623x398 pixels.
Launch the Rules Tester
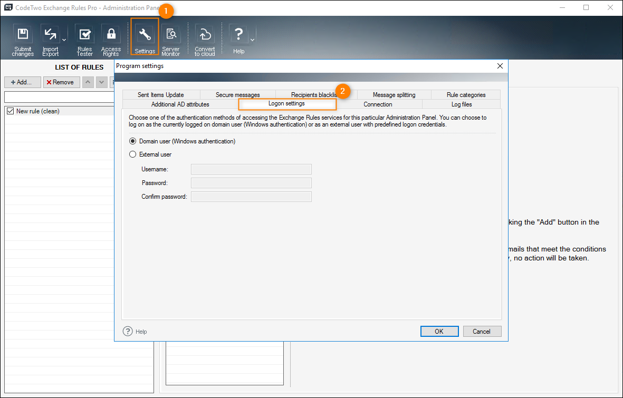tap(84, 40)
